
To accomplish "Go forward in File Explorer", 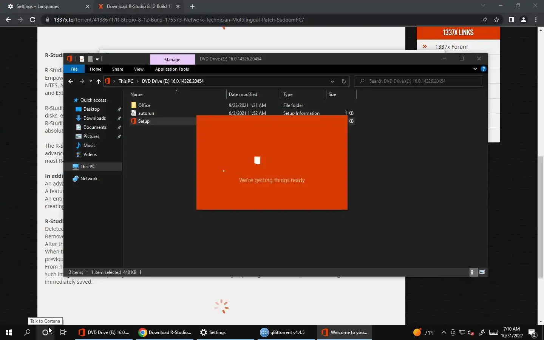I will (x=82, y=81).
